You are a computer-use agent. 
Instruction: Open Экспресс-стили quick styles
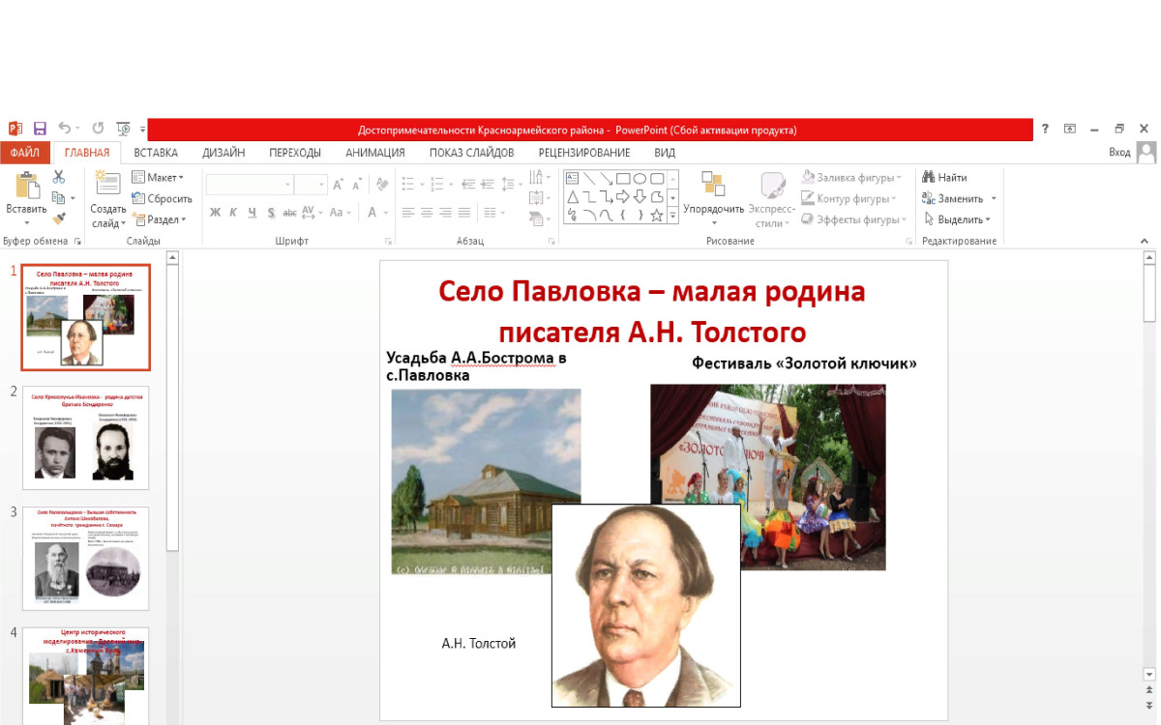[x=772, y=200]
